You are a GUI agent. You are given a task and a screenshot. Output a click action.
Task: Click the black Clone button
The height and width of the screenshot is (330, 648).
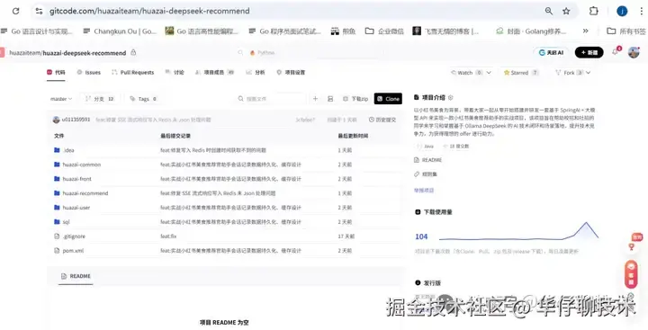[x=388, y=99]
